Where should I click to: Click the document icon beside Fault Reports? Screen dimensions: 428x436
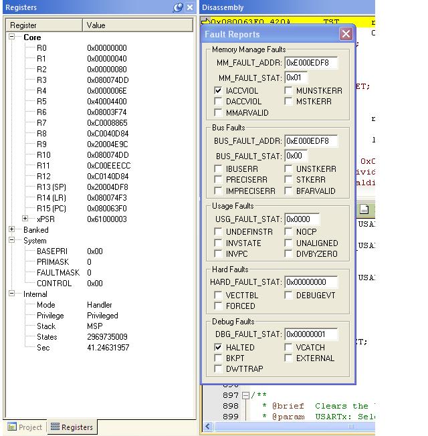click(364, 209)
